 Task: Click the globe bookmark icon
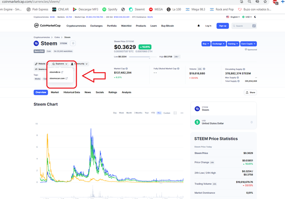point(123,9)
